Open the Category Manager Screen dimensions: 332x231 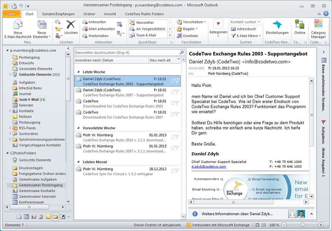click(318, 29)
